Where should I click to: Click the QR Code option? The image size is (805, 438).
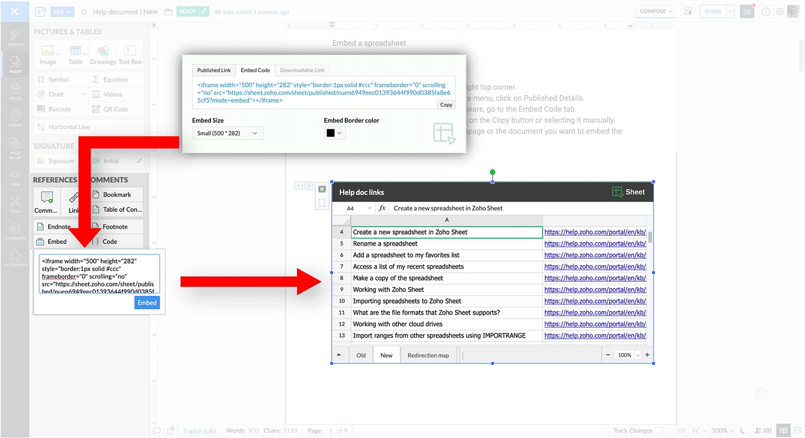(116, 109)
